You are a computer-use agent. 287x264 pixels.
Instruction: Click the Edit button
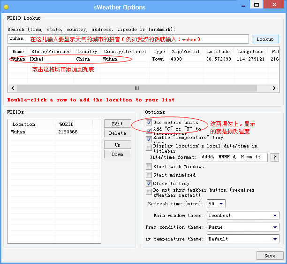tap(118, 124)
